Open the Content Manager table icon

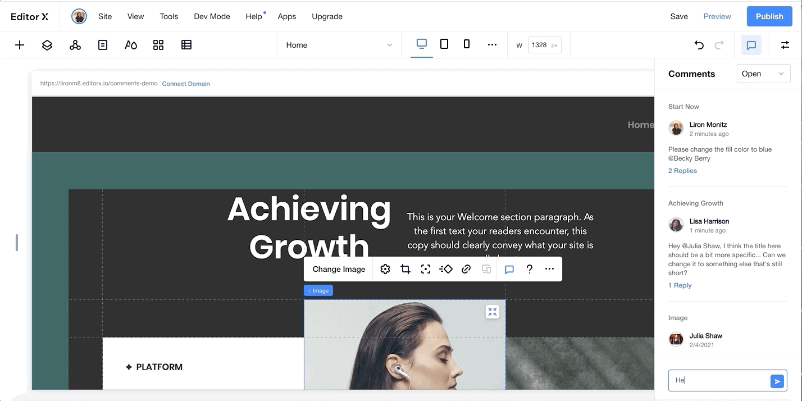[186, 45]
